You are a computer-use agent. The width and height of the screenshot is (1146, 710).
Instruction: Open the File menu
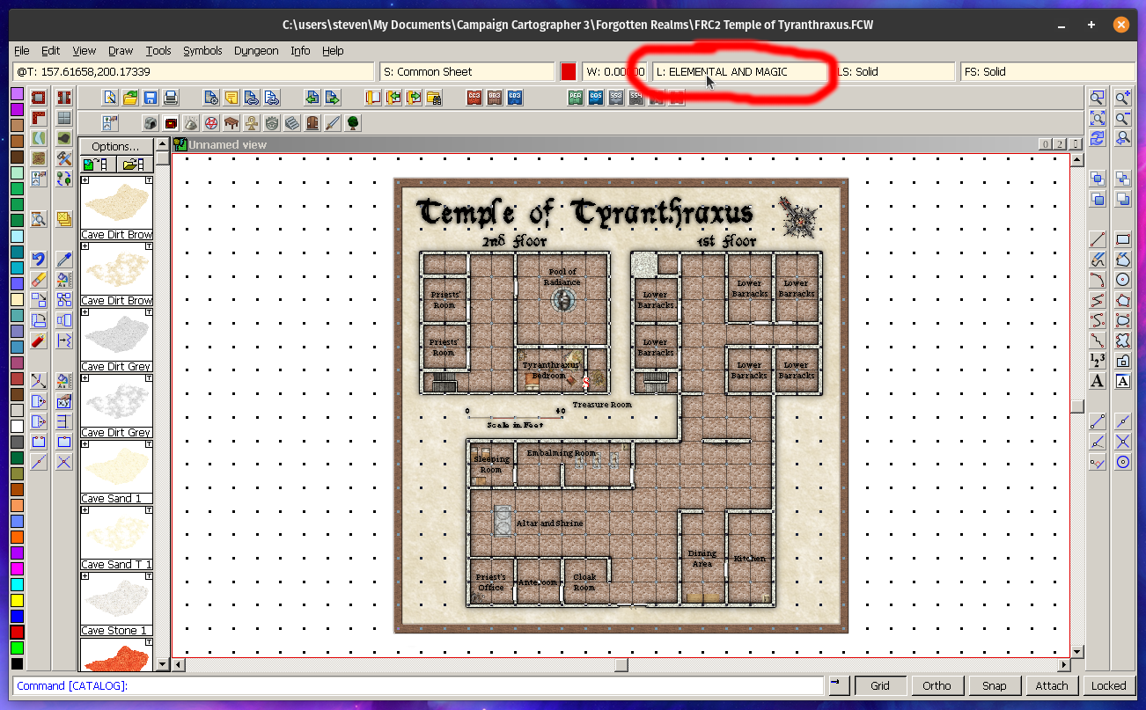(22, 51)
